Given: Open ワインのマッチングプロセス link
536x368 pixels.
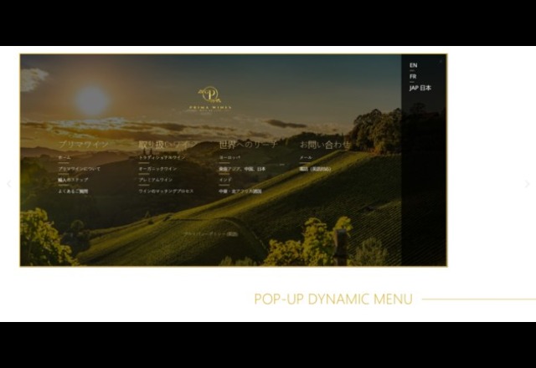Looking at the screenshot, I should 166,192.
